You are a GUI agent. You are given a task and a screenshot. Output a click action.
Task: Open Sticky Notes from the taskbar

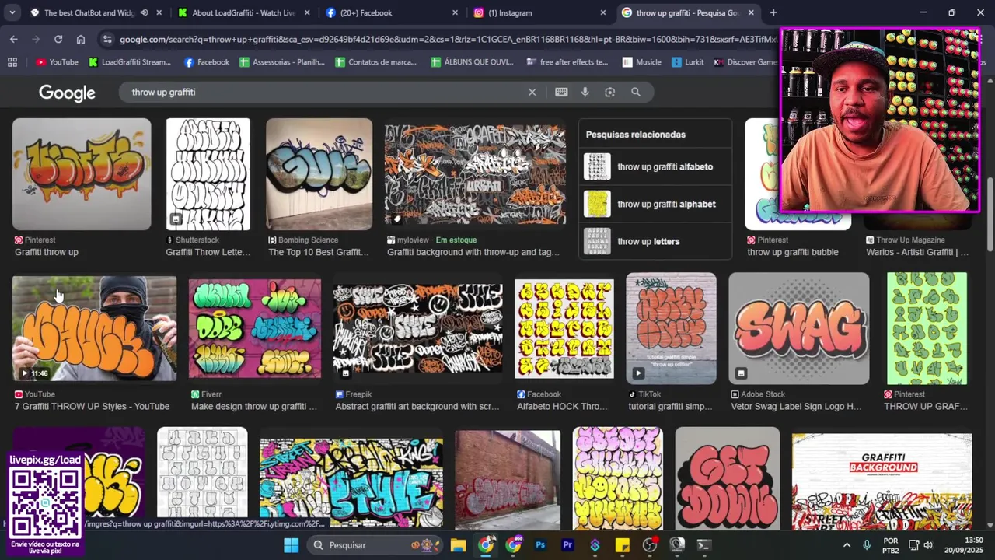[622, 545]
